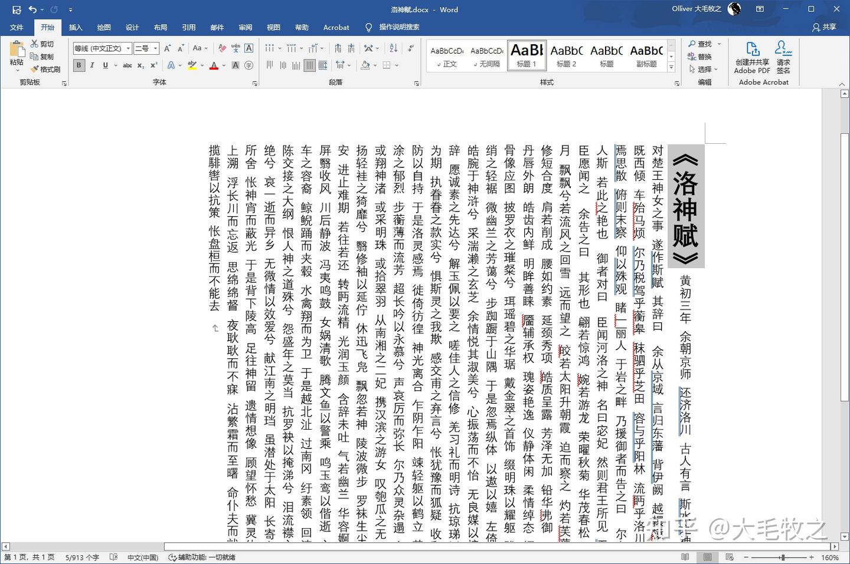
Task: Click the 160% zoom level
Action: [x=830, y=557]
